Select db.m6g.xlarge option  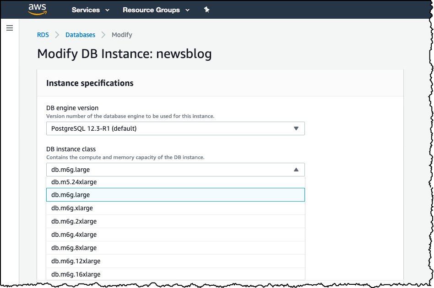(175, 208)
